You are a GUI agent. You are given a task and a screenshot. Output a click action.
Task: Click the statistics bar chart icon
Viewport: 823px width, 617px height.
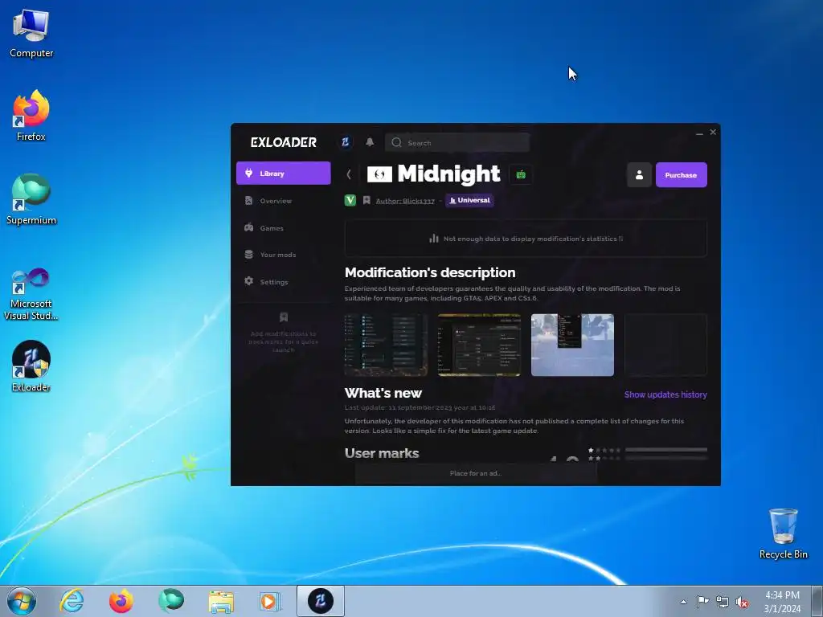[433, 239]
